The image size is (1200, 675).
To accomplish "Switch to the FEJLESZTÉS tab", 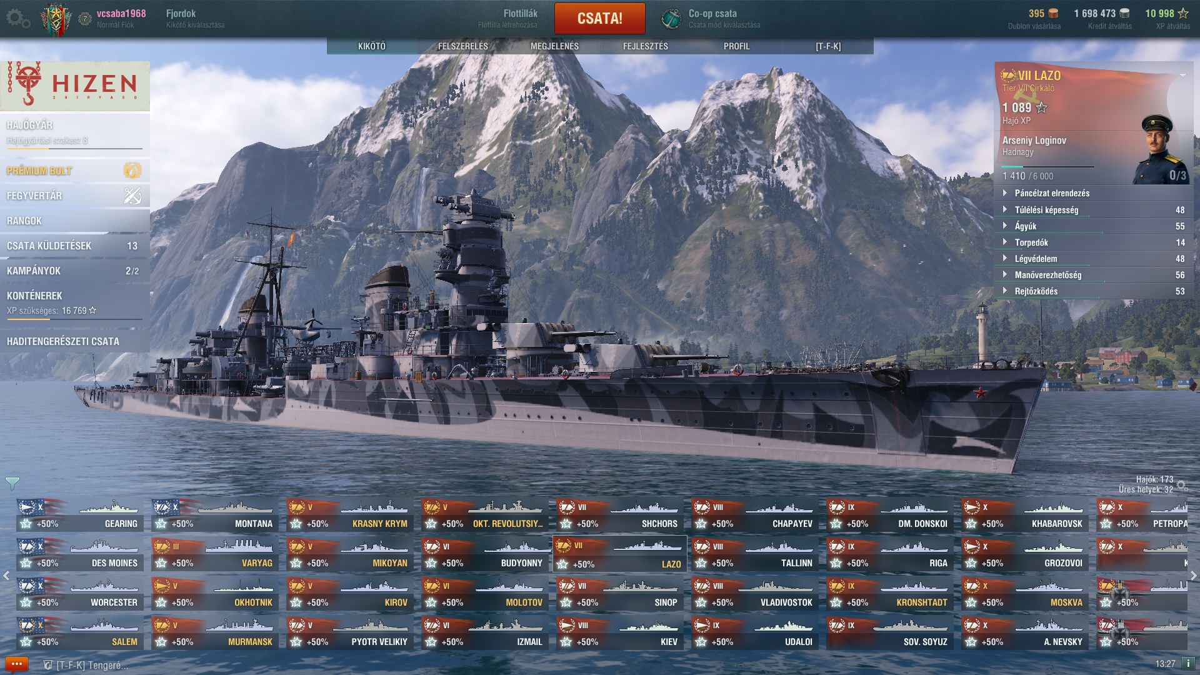I will pos(646,46).
